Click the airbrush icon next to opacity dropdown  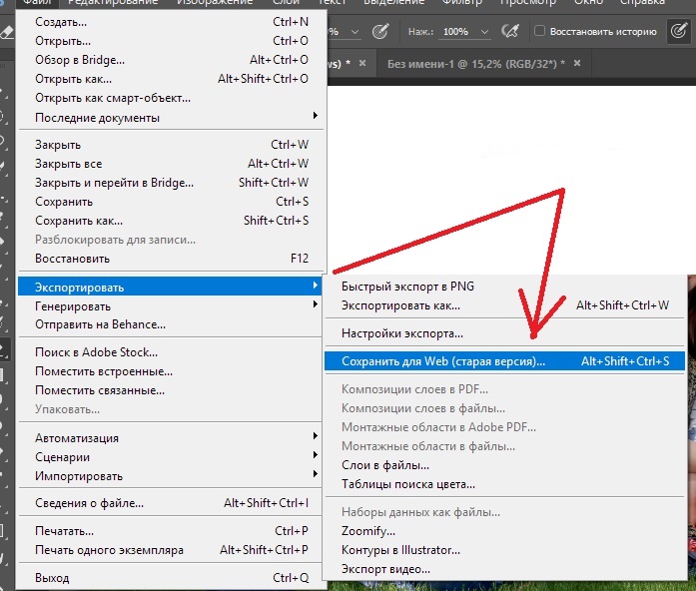pyautogui.click(x=380, y=31)
